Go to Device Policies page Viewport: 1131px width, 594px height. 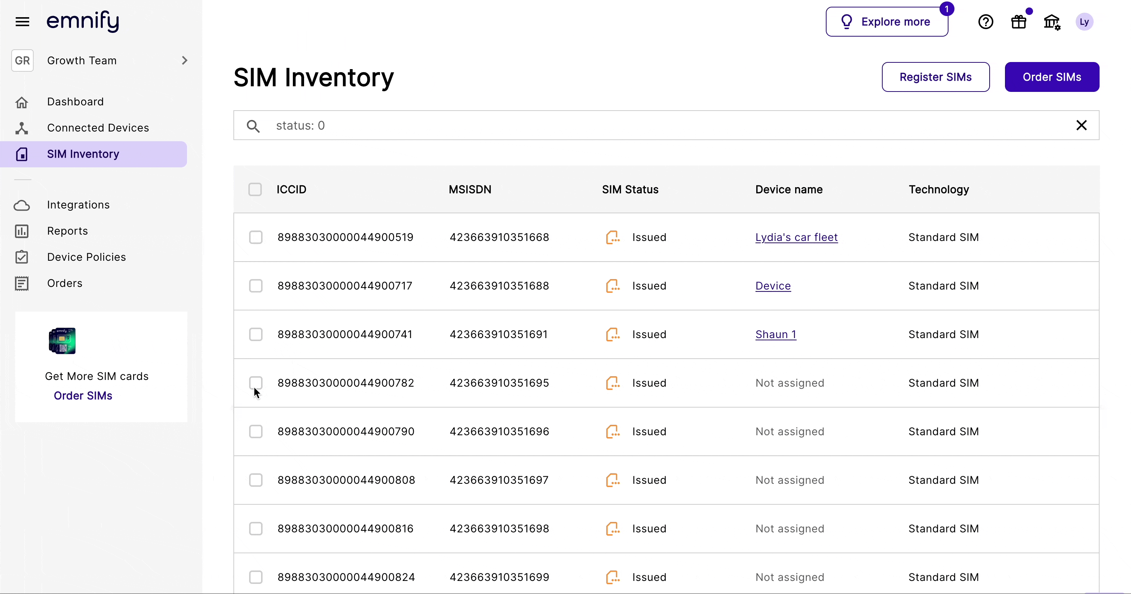pyautogui.click(x=86, y=257)
